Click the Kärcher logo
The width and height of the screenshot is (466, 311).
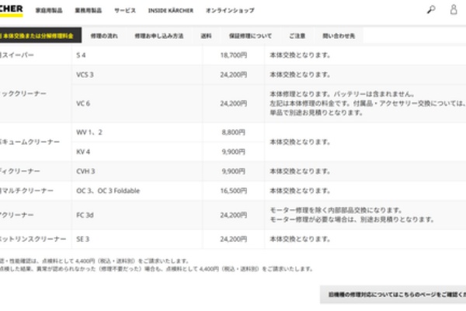[x=12, y=10]
